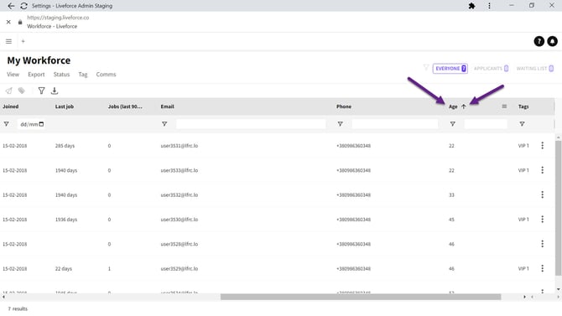
Task: Open the filter funnel icon in toolbar
Action: click(x=42, y=91)
